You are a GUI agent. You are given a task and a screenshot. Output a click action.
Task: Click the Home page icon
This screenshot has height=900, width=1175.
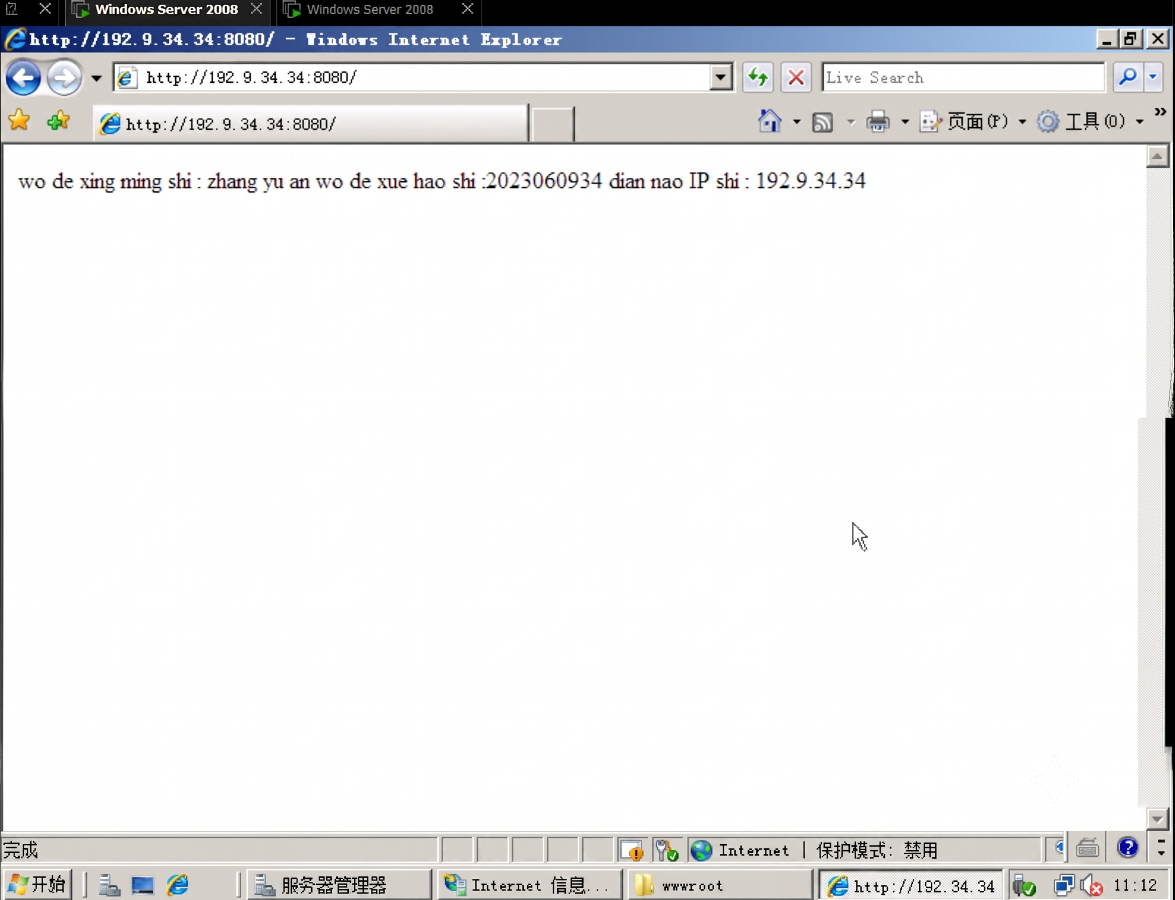(x=770, y=121)
